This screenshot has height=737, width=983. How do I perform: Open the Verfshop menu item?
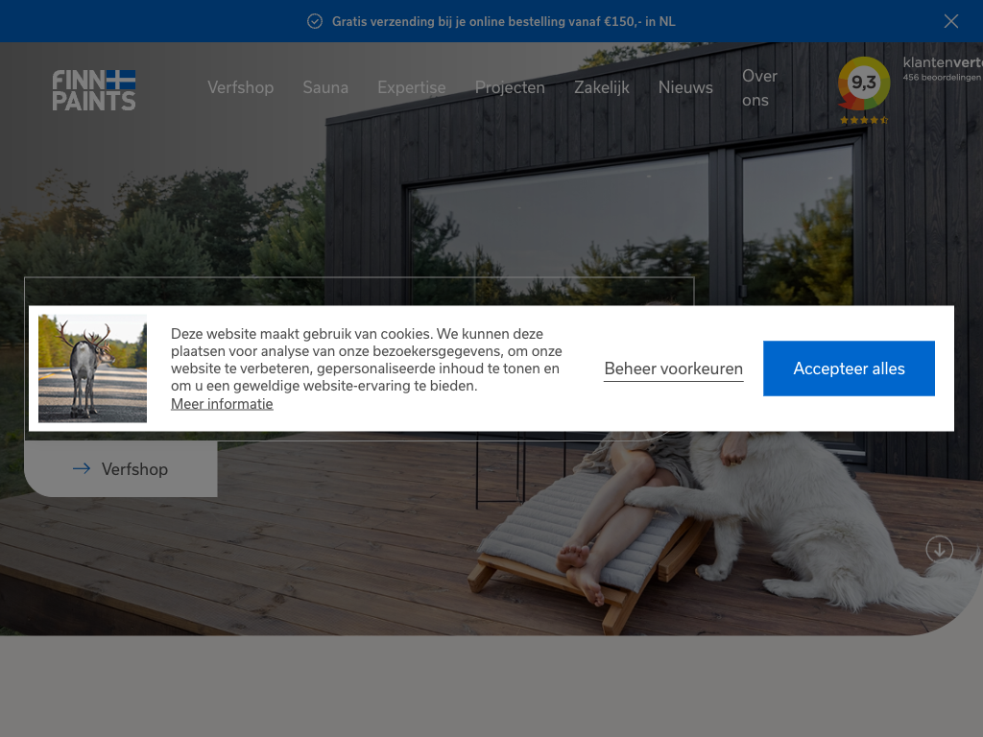coord(240,87)
